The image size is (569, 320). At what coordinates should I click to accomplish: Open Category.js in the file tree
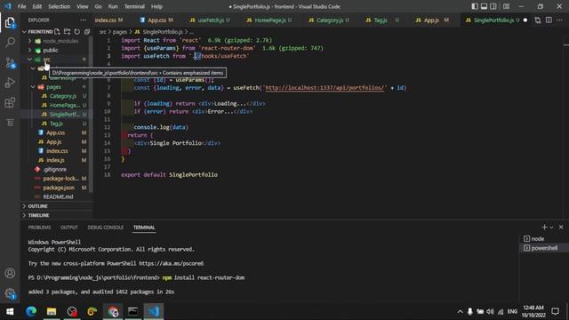[63, 96]
